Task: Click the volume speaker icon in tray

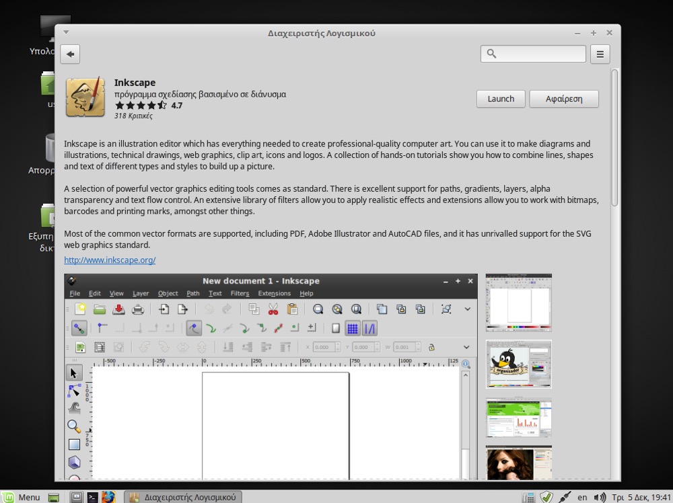Action: click(x=600, y=497)
